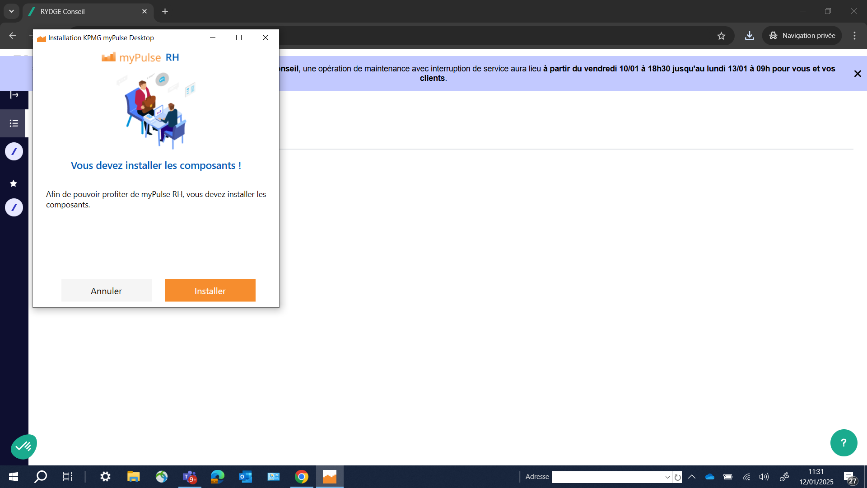867x488 pixels.
Task: Expand the tab search dropdown arrow
Action: click(x=11, y=11)
